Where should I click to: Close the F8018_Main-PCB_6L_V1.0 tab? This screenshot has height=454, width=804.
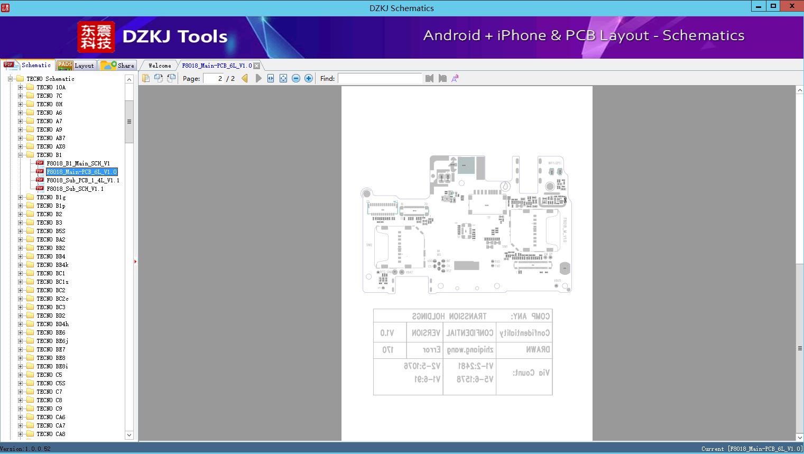(x=256, y=66)
